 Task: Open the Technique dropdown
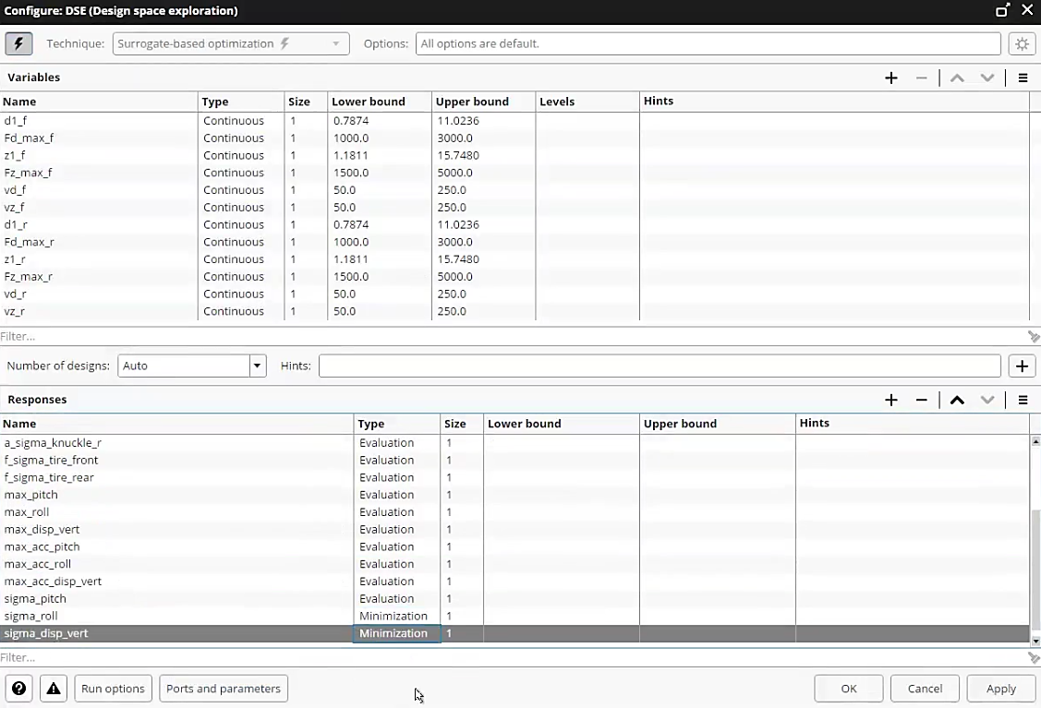(x=230, y=43)
